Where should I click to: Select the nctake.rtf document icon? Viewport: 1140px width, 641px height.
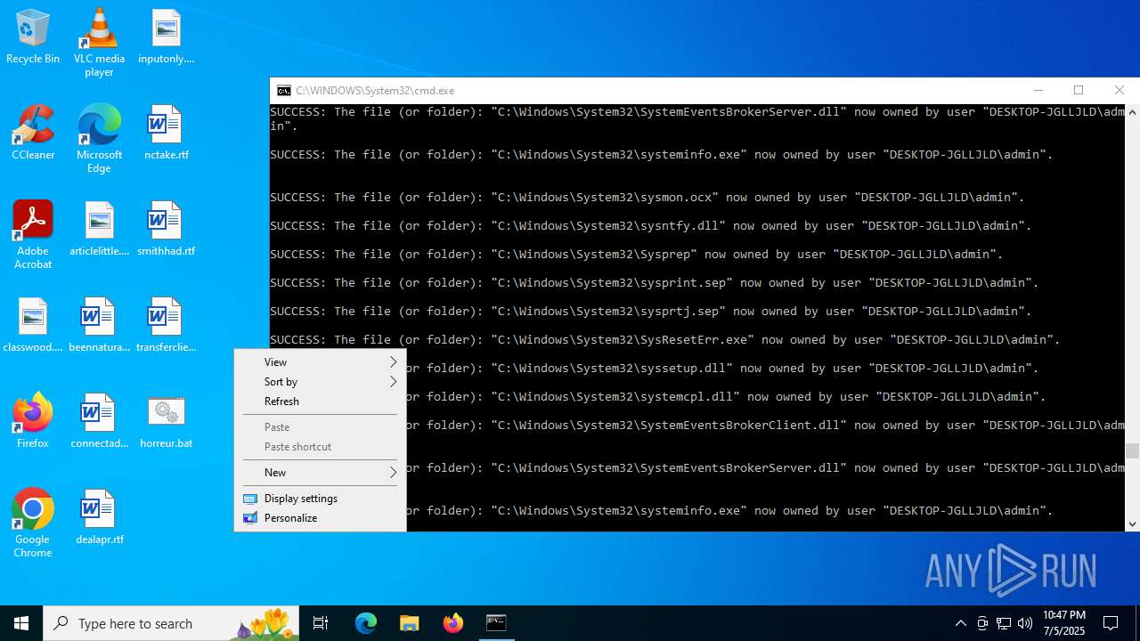(166, 134)
